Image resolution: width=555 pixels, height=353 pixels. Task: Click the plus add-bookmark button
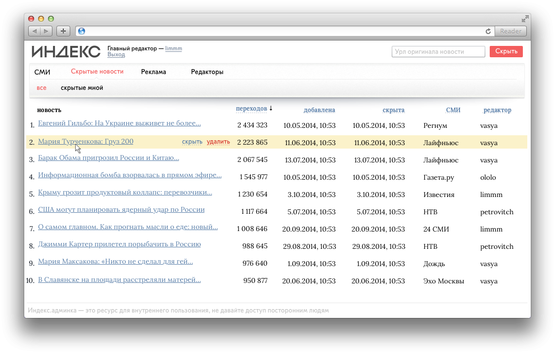point(63,31)
